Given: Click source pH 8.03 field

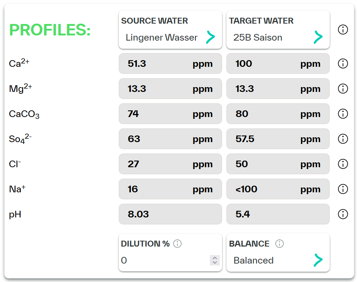Looking at the screenshot, I should click(170, 214).
